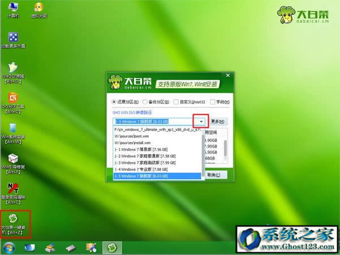
Task: Select 2 Windows 7 家庭普通版 [7.58 GB]
Action: click(157, 156)
